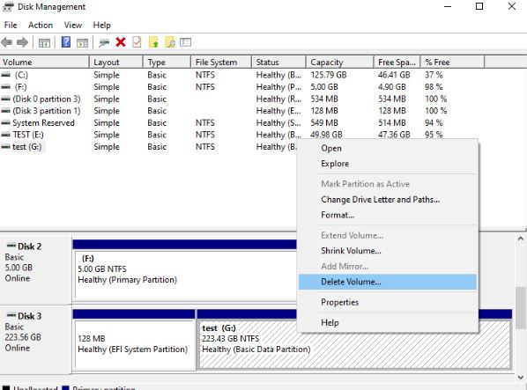Viewport: 527px width, 390px height.
Task: Click the checkmark properties toolbar icon
Action: point(137,42)
